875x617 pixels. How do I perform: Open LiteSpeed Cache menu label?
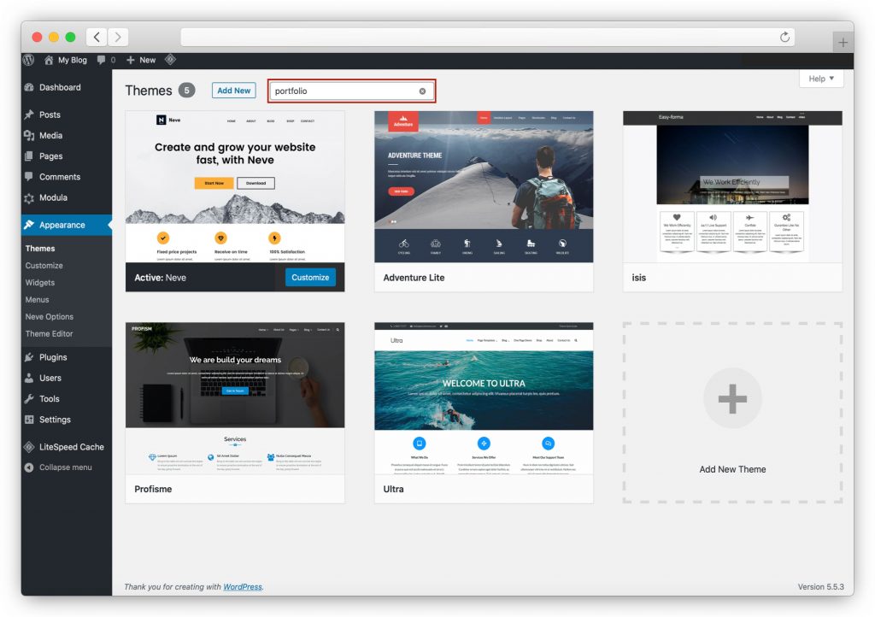coord(72,447)
